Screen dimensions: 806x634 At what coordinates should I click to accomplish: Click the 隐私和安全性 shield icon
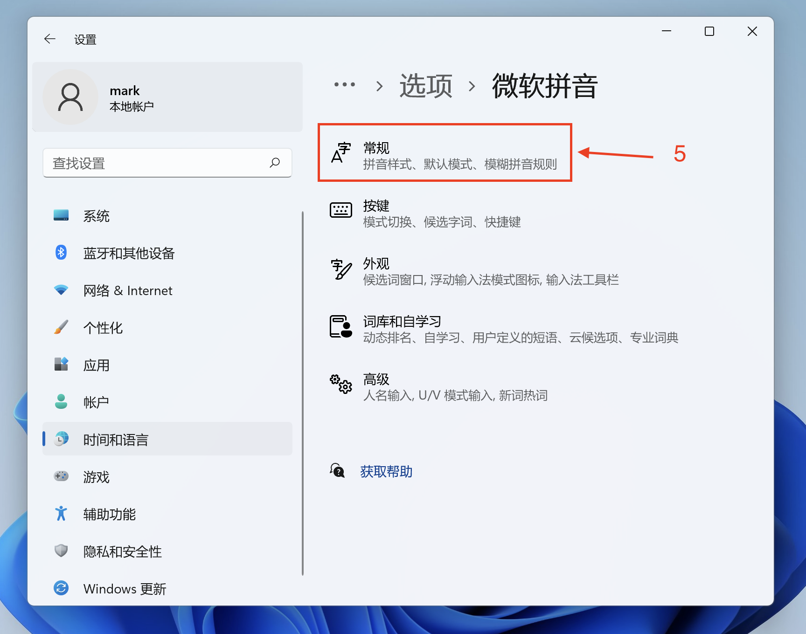click(61, 551)
